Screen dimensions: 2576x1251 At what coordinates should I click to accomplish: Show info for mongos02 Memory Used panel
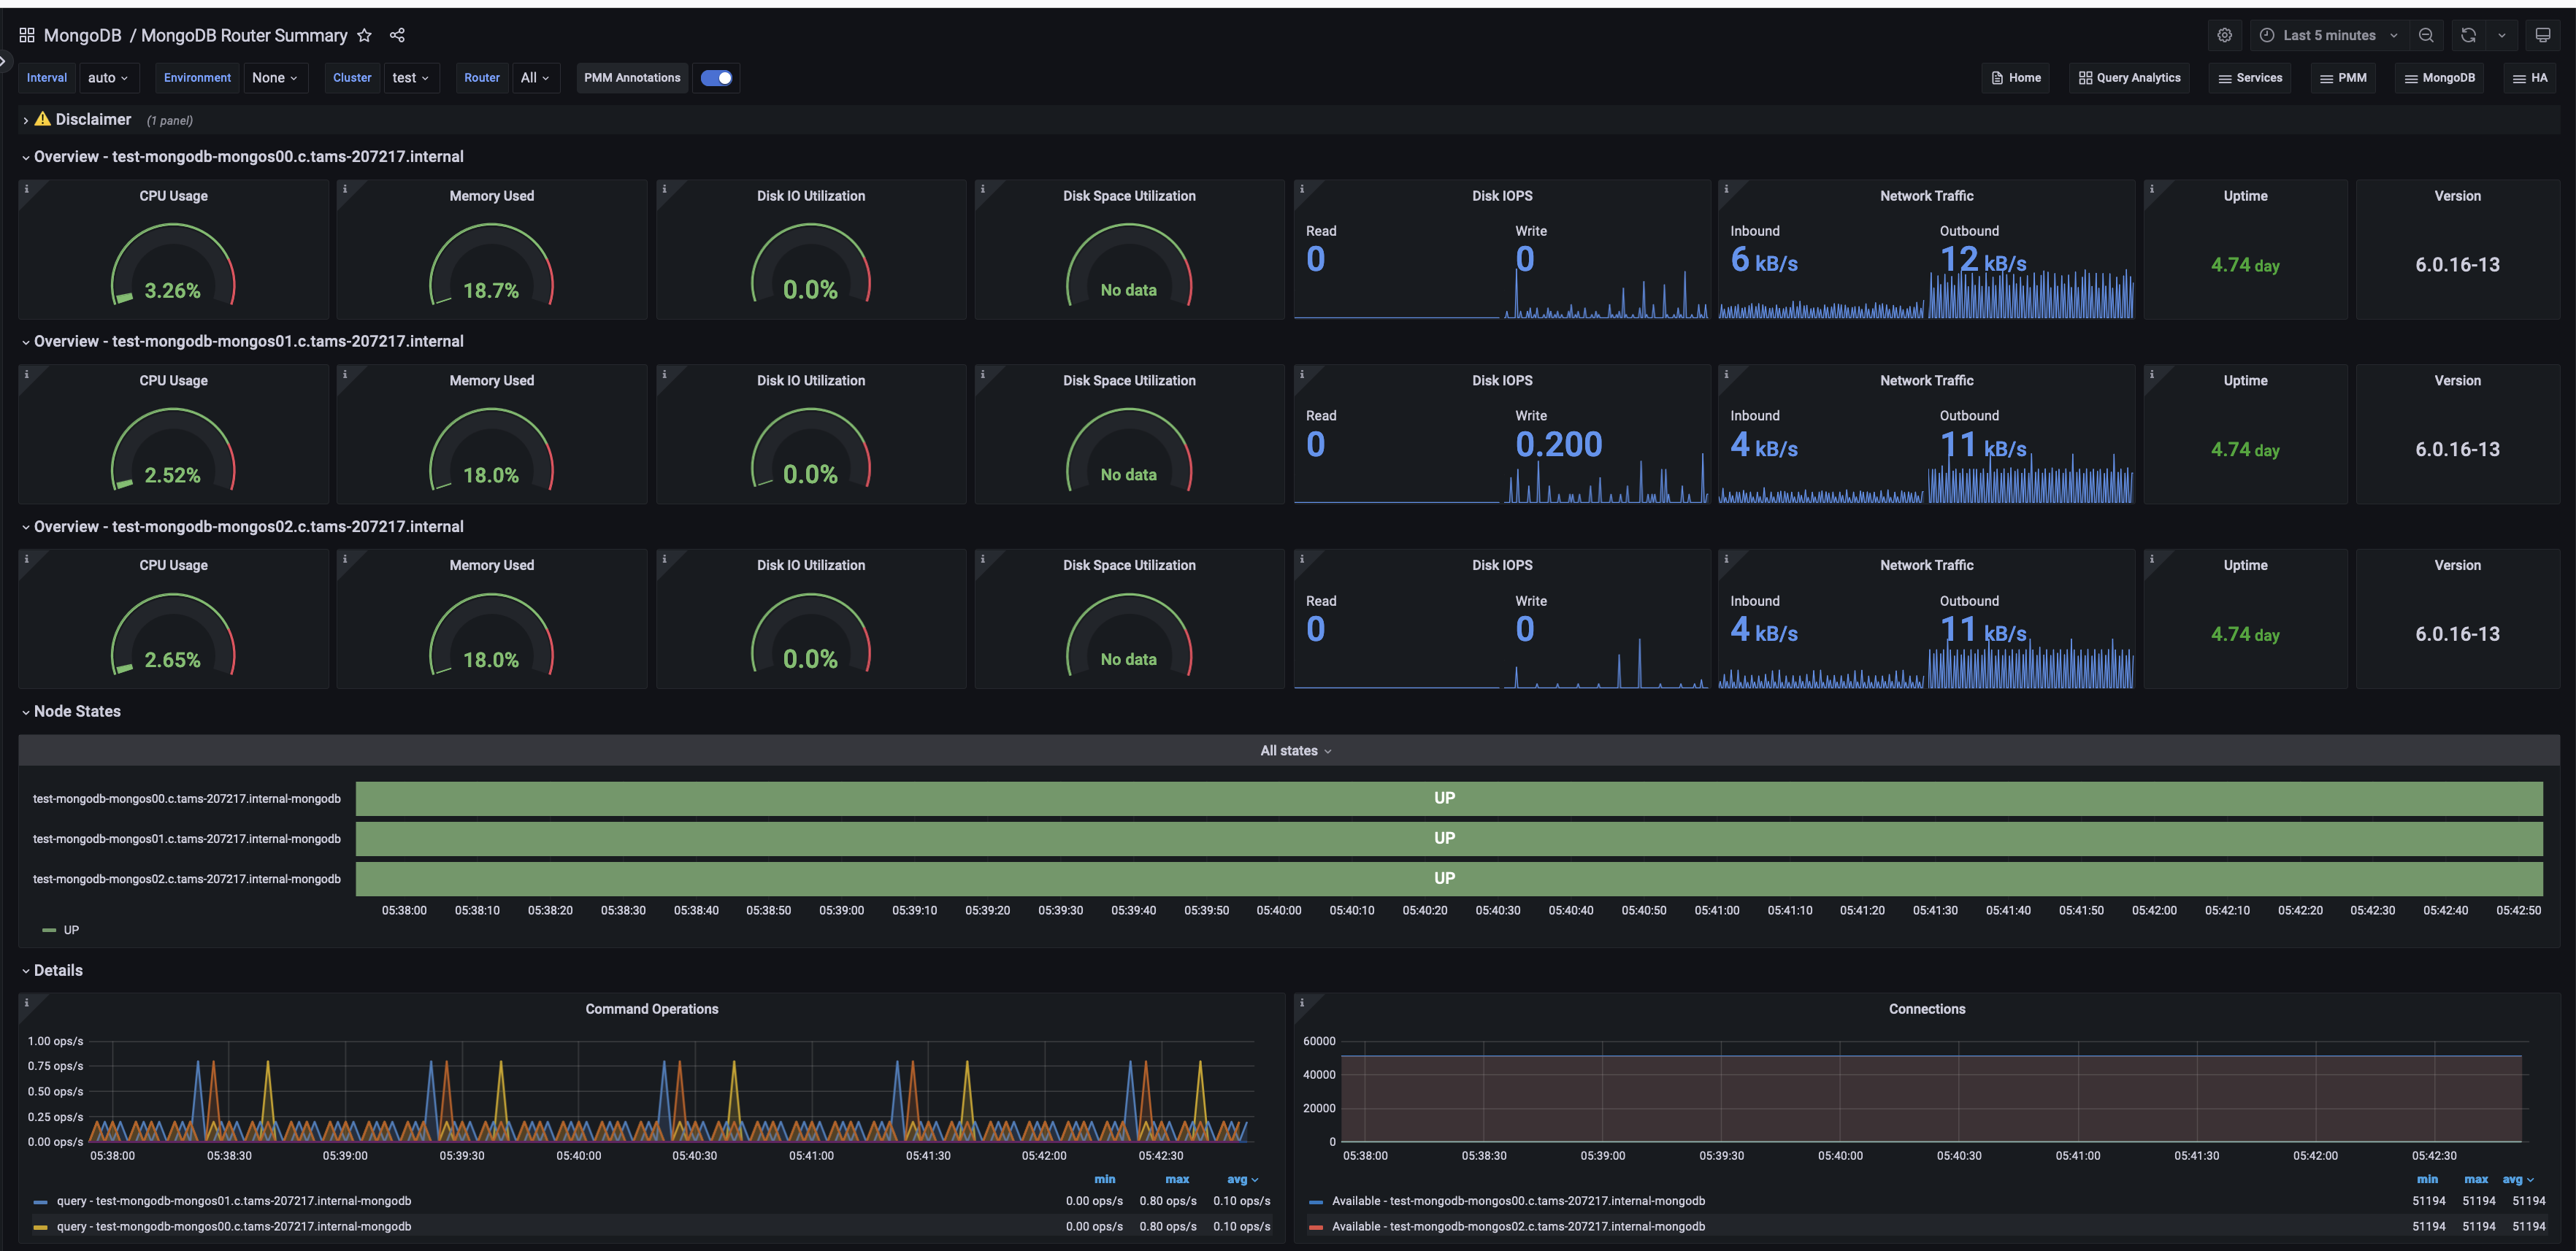click(345, 558)
